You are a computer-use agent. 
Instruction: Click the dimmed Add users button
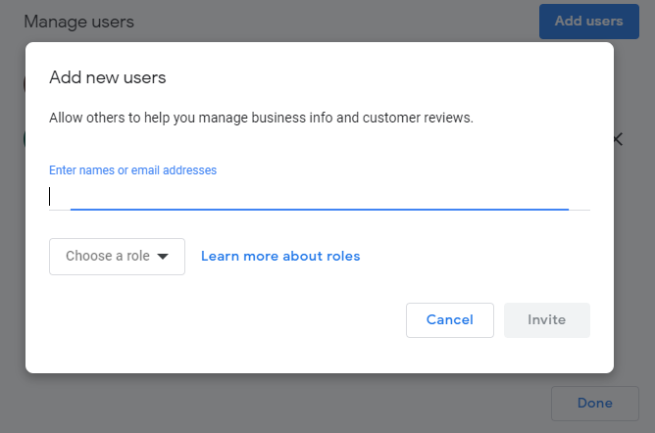tap(589, 22)
